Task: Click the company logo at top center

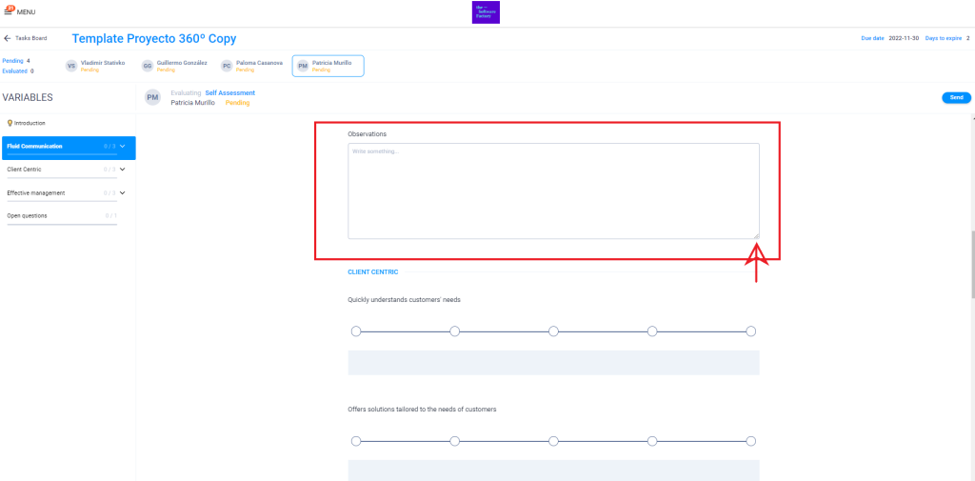Action: click(x=486, y=11)
